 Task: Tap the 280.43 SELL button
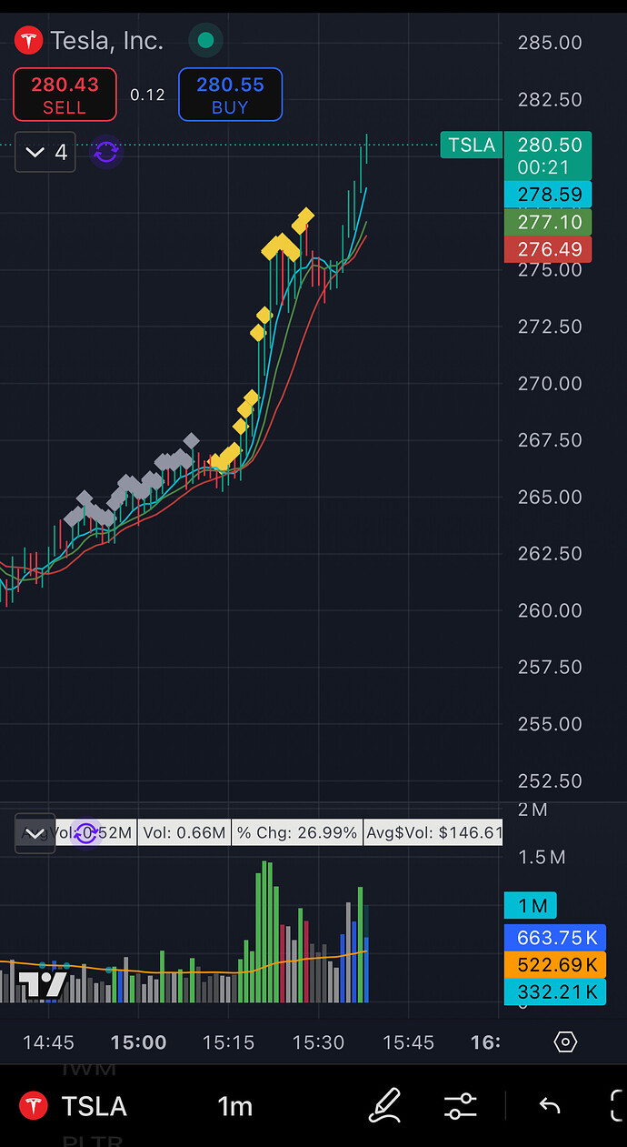pyautogui.click(x=65, y=95)
